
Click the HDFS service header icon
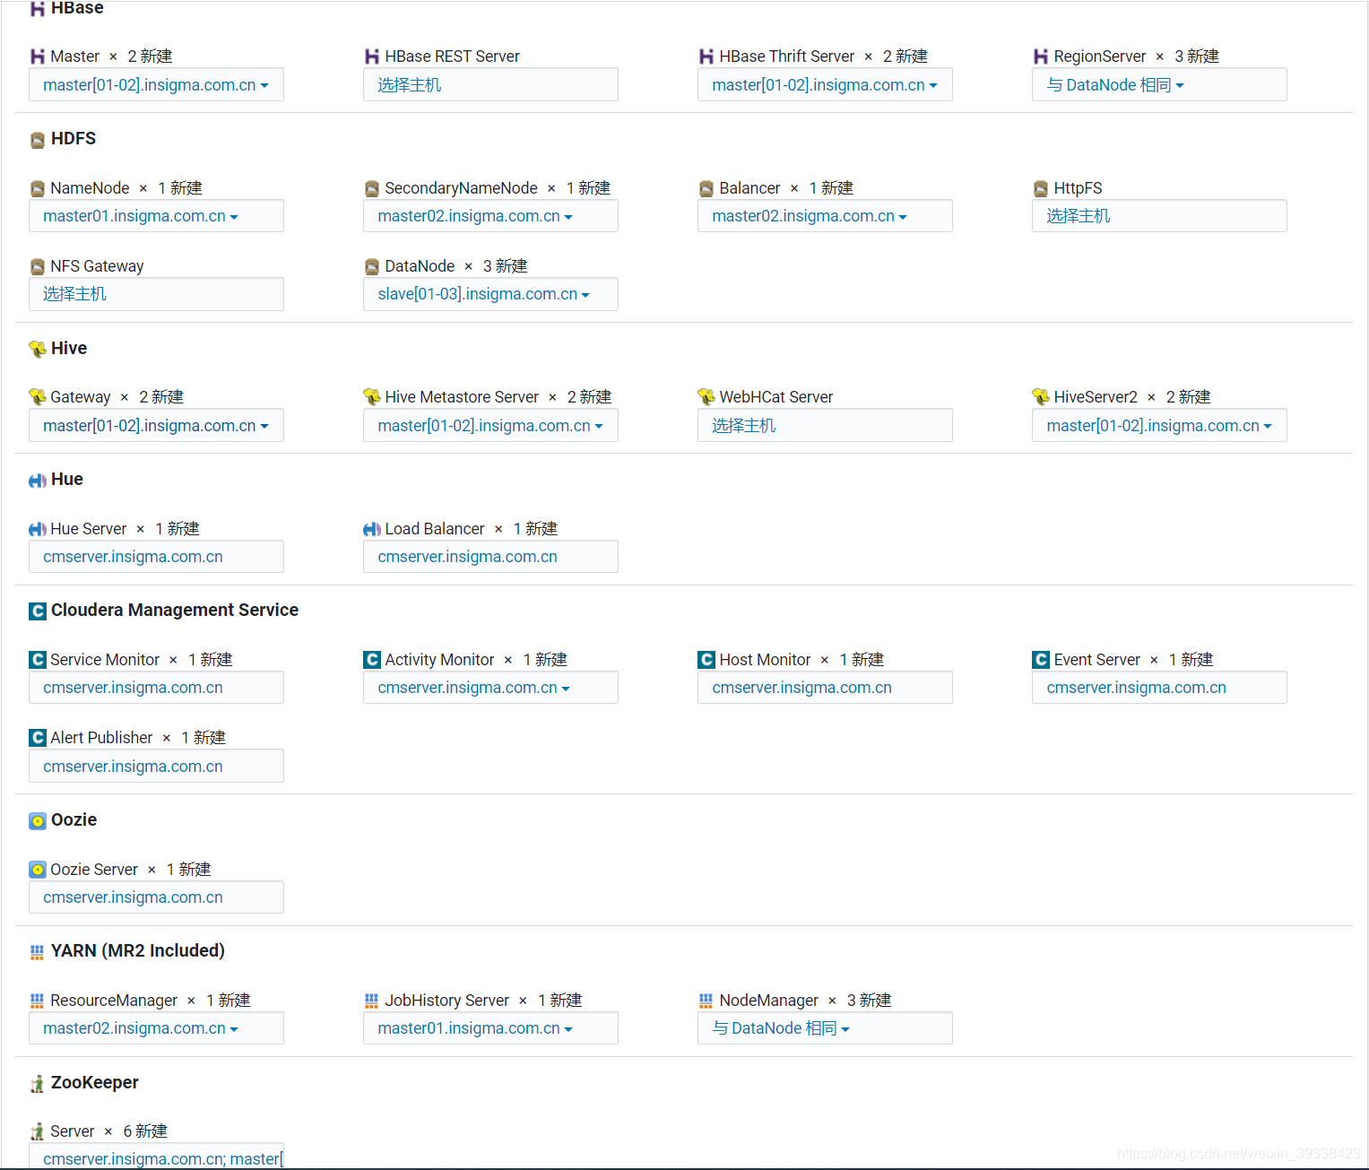[38, 140]
